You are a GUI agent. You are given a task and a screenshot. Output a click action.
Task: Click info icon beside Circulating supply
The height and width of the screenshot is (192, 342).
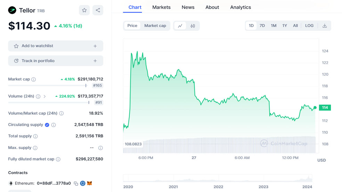(x=54, y=125)
